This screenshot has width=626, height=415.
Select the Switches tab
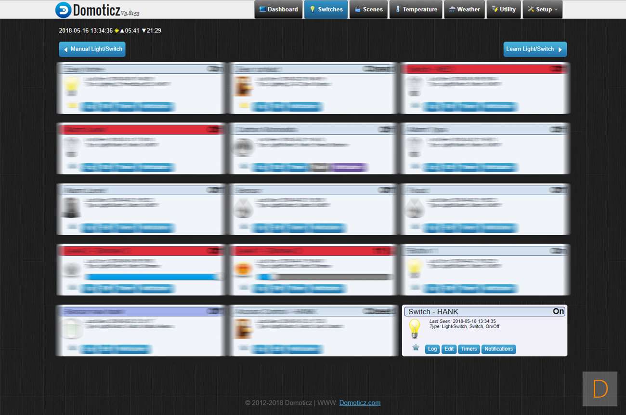326,10
